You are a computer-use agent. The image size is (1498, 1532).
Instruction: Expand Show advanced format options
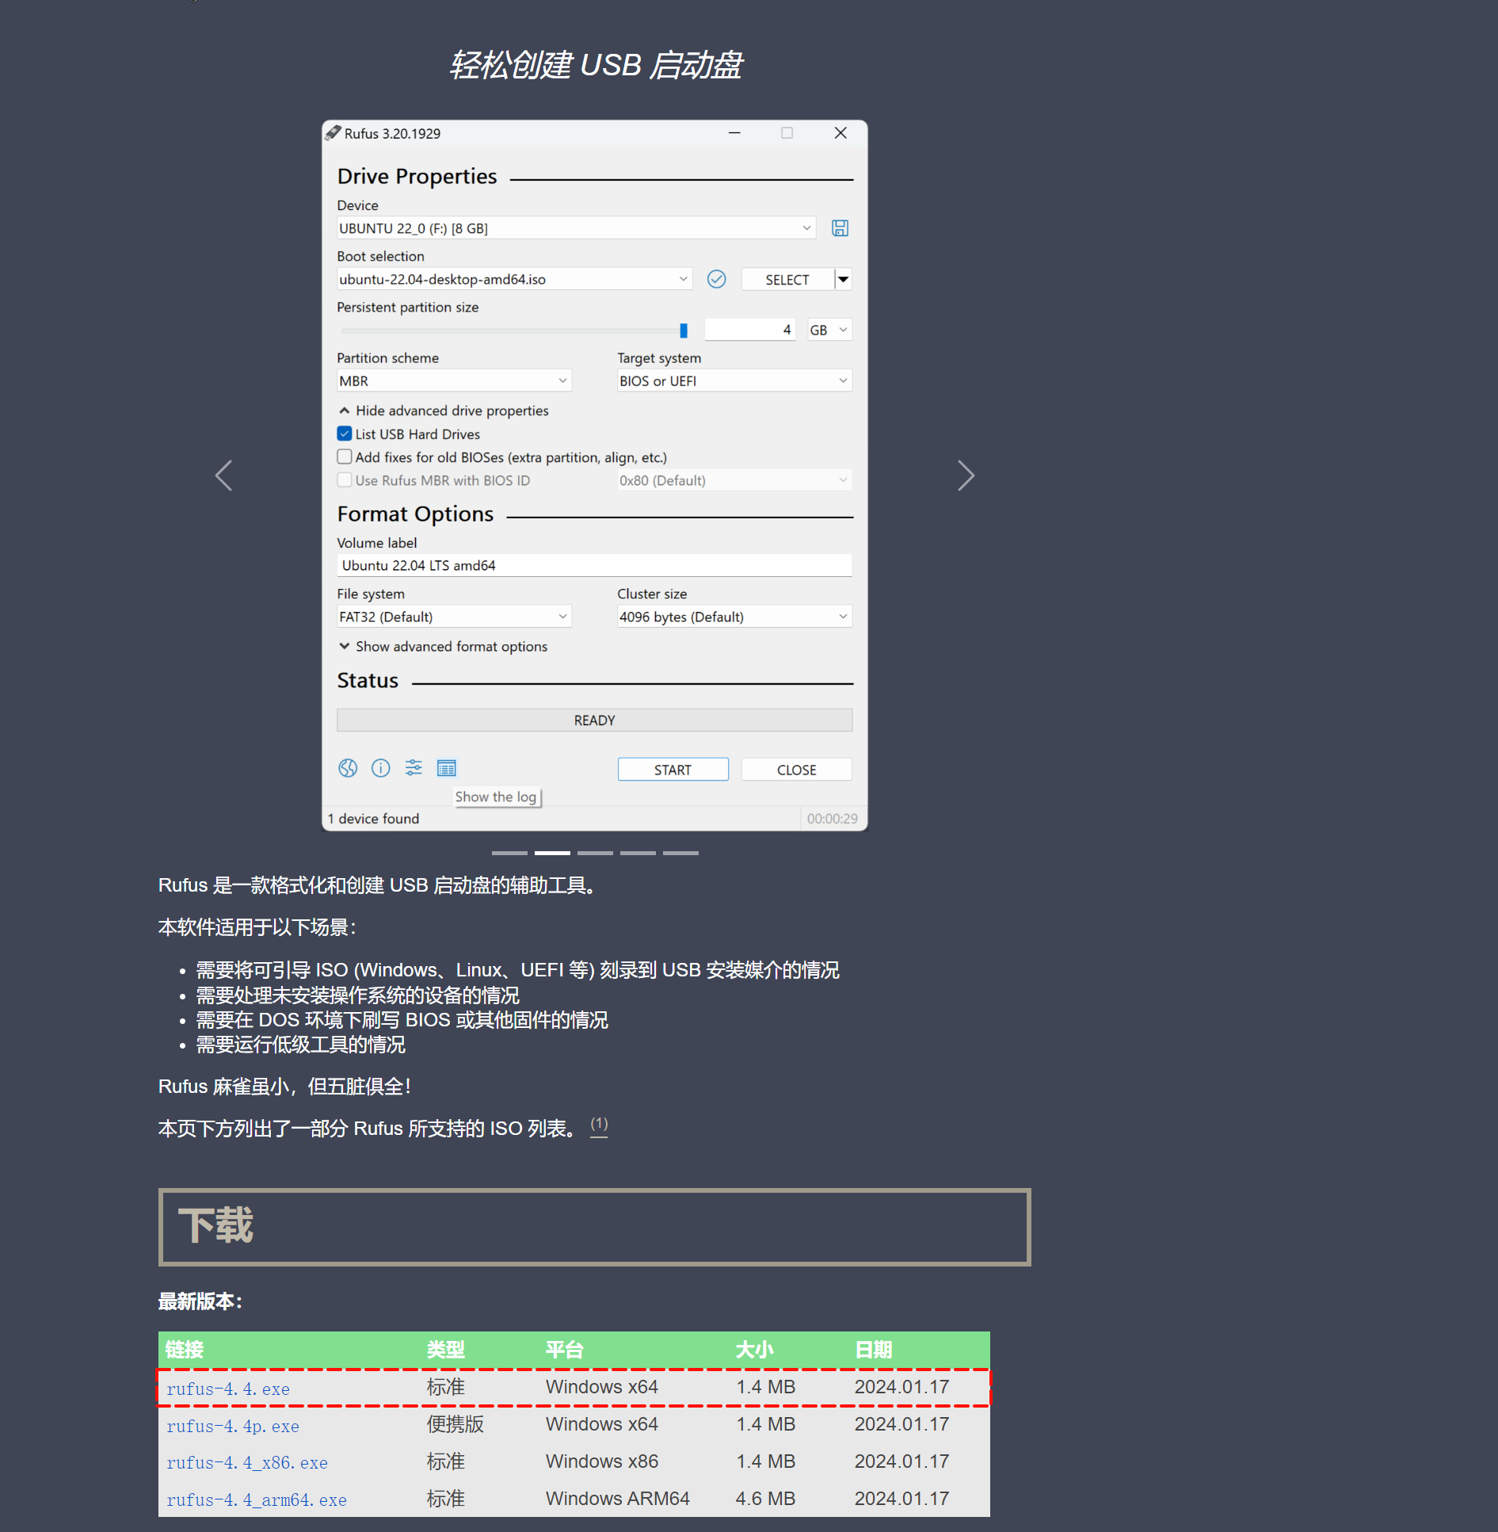[x=444, y=647]
